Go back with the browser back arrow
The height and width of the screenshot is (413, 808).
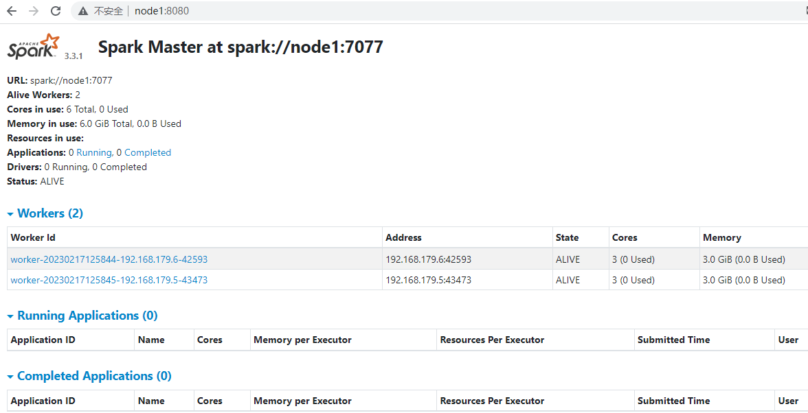coord(11,11)
